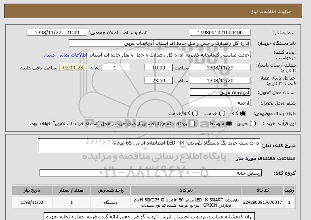Click the delivery city field ارومیه
The width and height of the screenshot is (311, 220).
(x=220, y=103)
